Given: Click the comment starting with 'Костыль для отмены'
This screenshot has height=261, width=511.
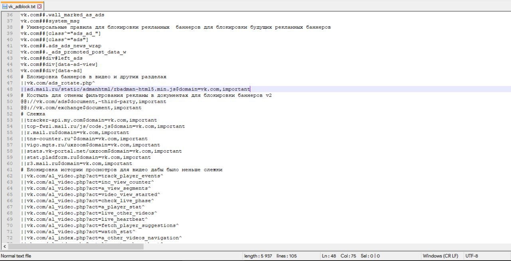Looking at the screenshot, I should click(146, 95).
